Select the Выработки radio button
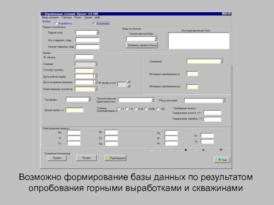The height and width of the screenshot is (205, 274). pos(57,24)
